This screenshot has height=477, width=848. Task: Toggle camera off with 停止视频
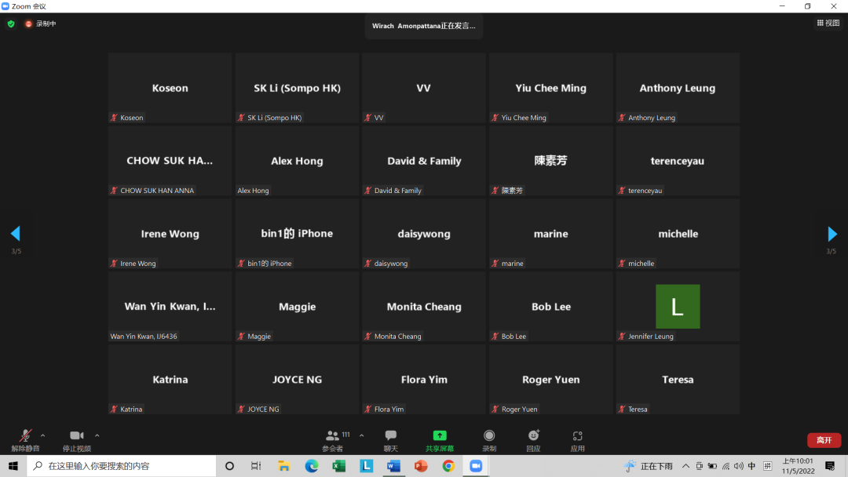[76, 439]
